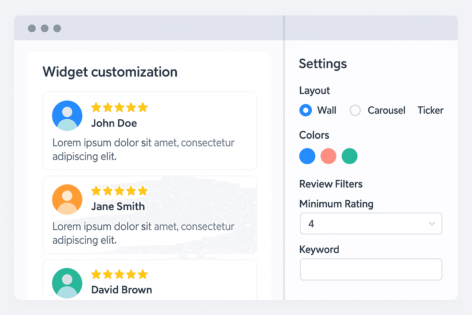Click Jane Smith's orange avatar icon
The image size is (472, 315).
click(67, 199)
